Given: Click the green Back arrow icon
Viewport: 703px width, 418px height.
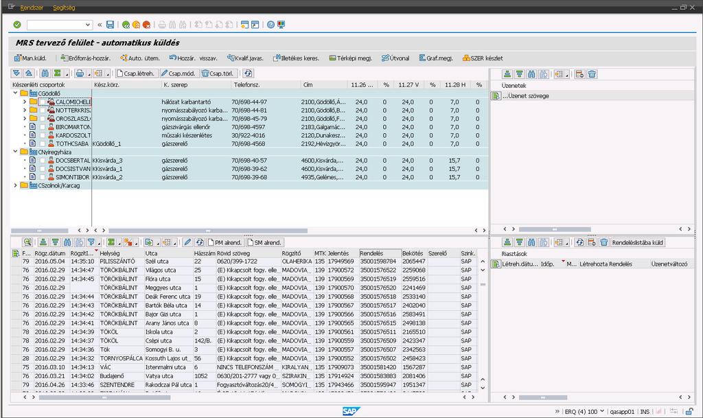Looking at the screenshot, I should point(126,25).
